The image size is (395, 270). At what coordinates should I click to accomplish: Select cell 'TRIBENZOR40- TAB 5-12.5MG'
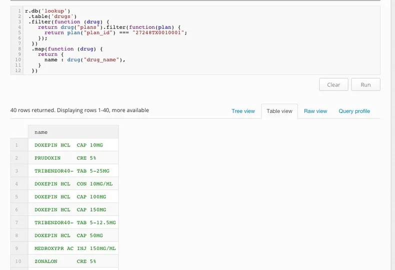(73, 222)
